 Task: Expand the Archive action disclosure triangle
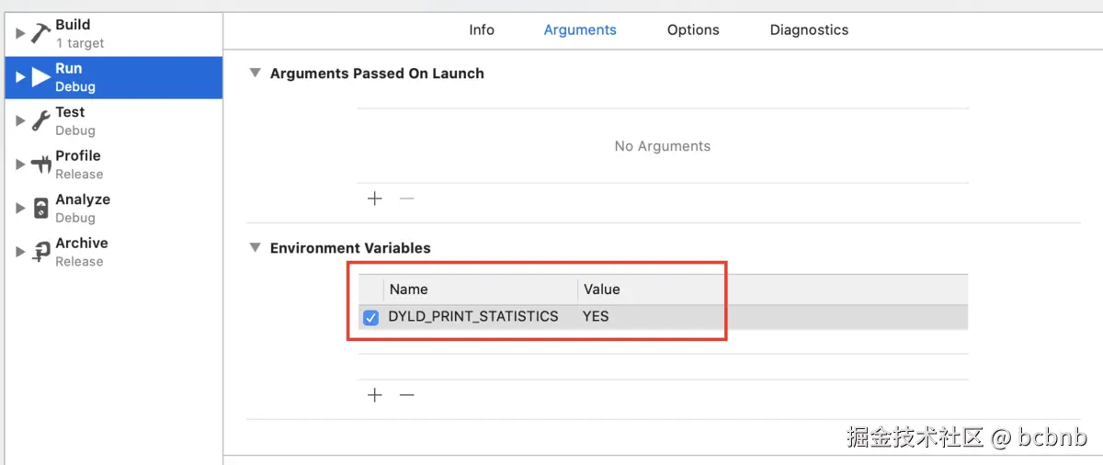tap(20, 252)
